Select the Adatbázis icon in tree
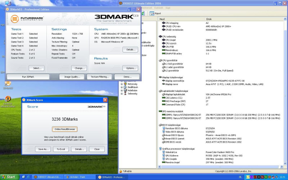This screenshot has height=180, width=288. pos(125,90)
